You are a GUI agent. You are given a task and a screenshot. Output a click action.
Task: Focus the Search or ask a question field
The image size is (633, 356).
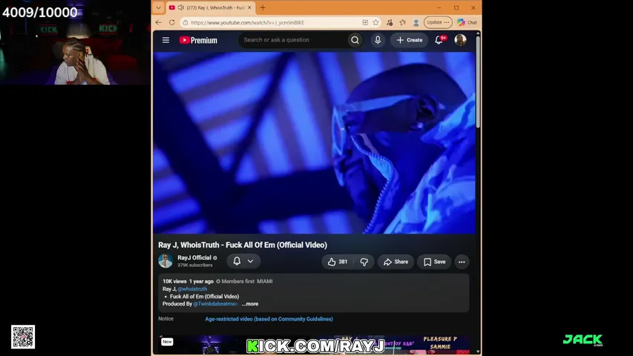pos(295,40)
